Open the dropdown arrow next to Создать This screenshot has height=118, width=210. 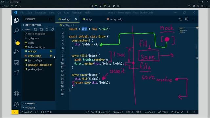(x=12, y=6)
